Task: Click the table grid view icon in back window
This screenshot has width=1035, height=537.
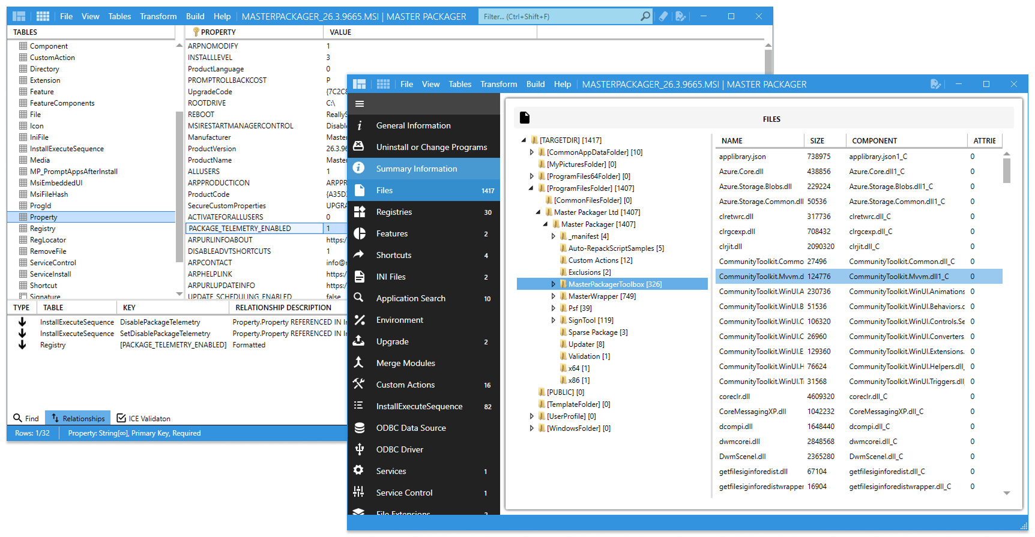Action: click(x=43, y=16)
